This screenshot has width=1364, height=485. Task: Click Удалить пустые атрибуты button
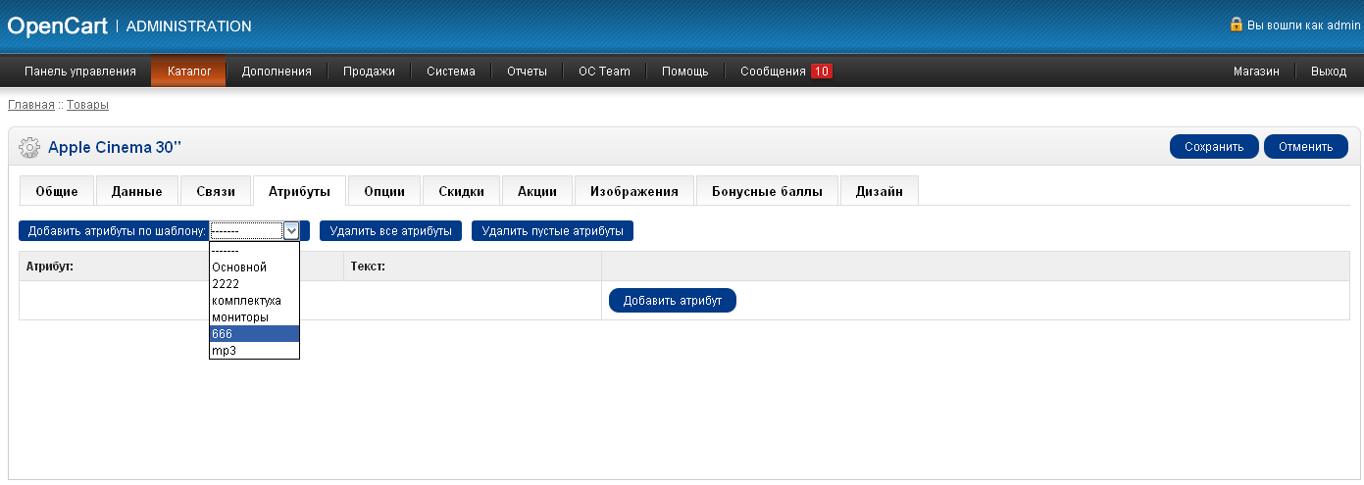click(553, 231)
